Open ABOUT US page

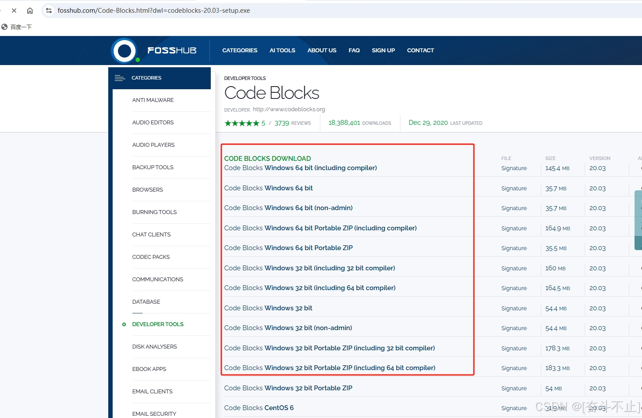(322, 51)
